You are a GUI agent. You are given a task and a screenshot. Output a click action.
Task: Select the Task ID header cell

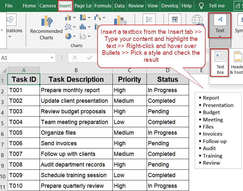[24, 79]
